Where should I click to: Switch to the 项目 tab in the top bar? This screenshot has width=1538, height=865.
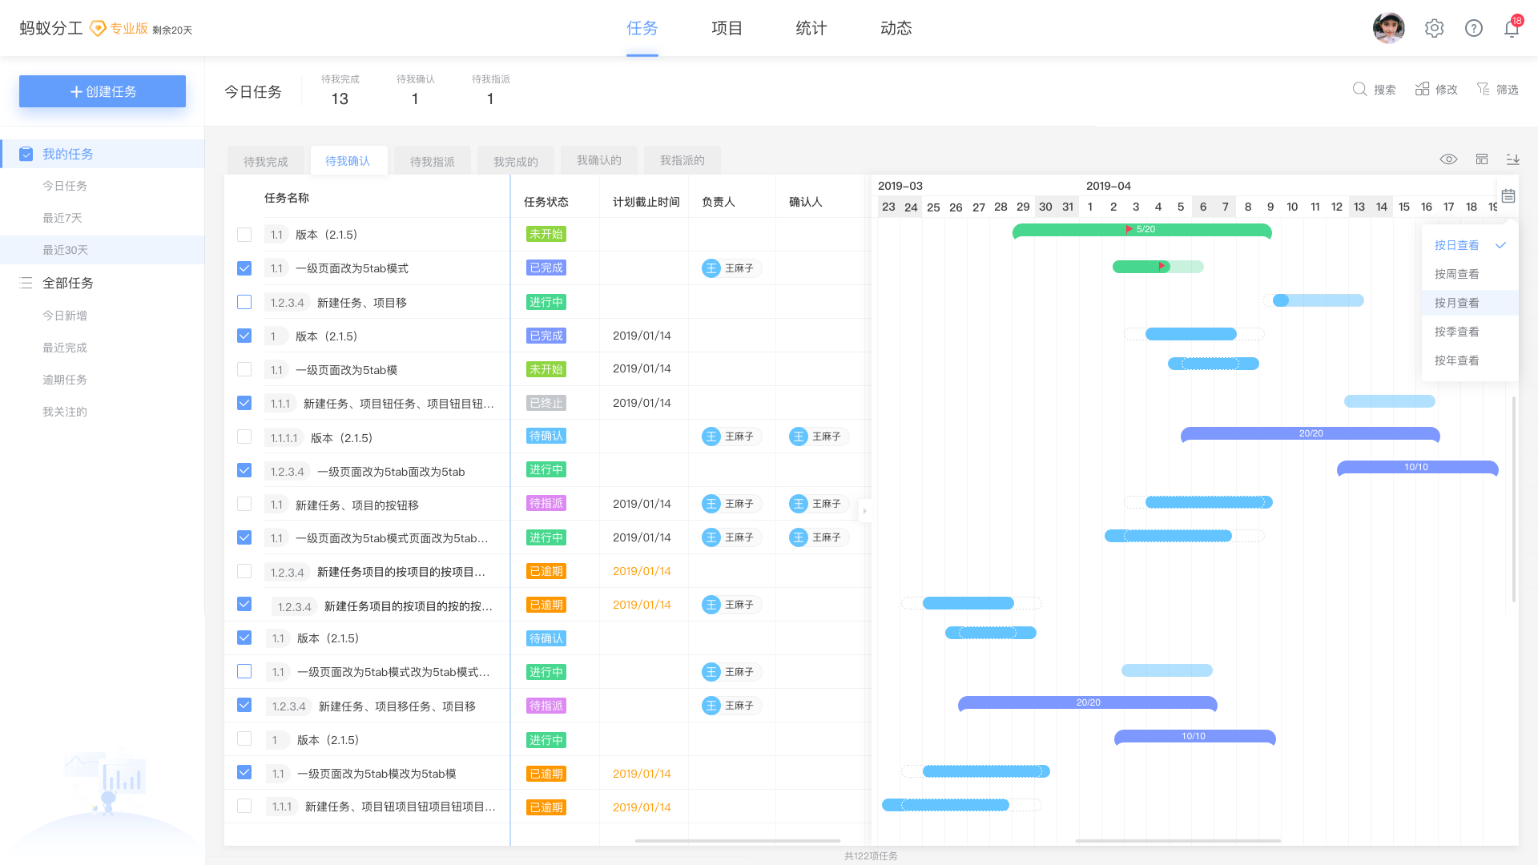pos(727,27)
